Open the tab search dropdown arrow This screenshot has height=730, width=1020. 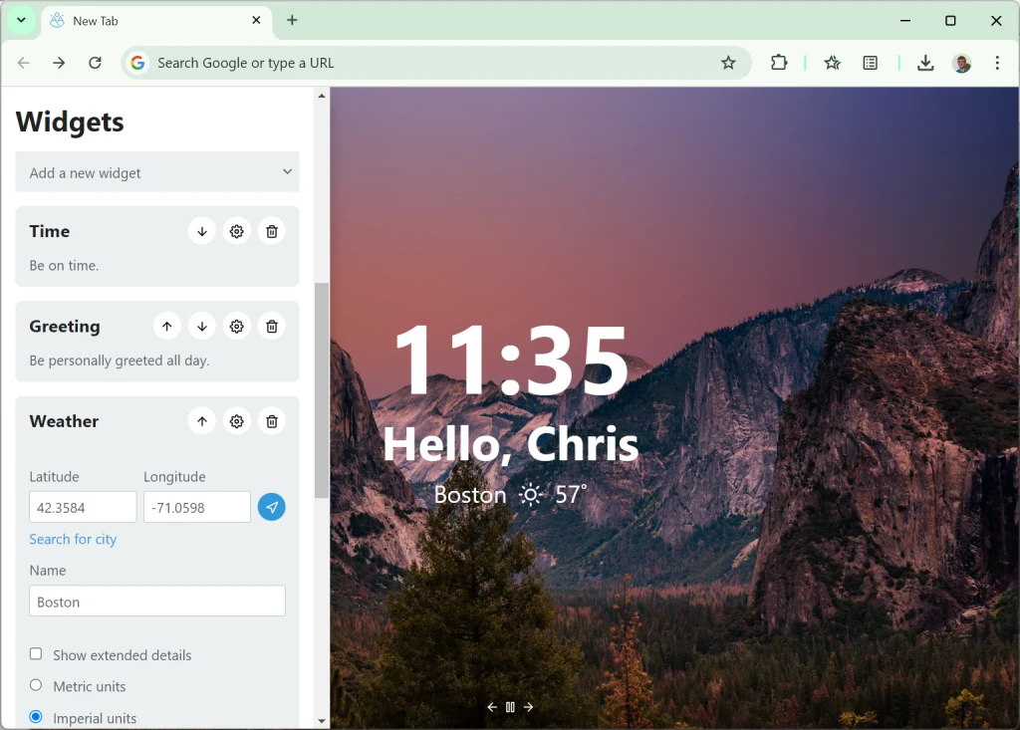tap(21, 20)
